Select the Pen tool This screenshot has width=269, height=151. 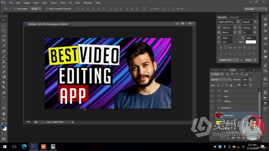(x=4, y=93)
